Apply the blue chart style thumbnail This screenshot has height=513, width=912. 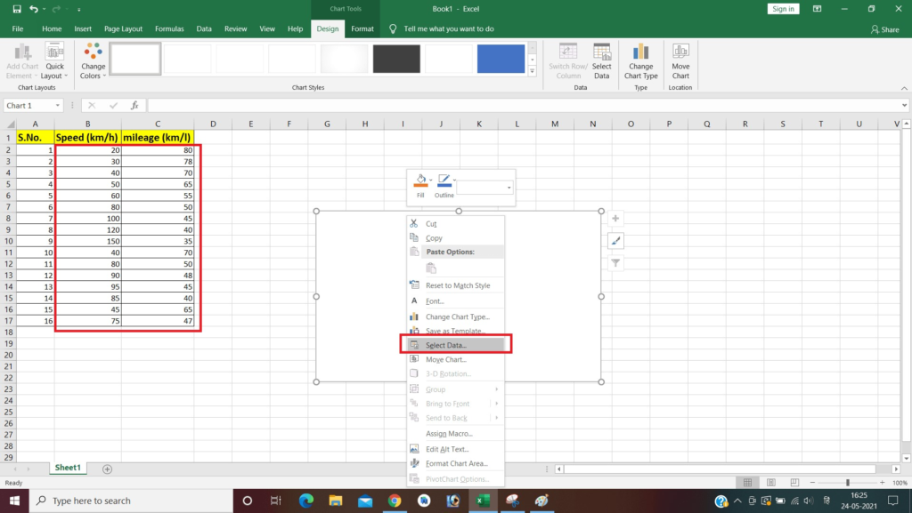tap(501, 59)
